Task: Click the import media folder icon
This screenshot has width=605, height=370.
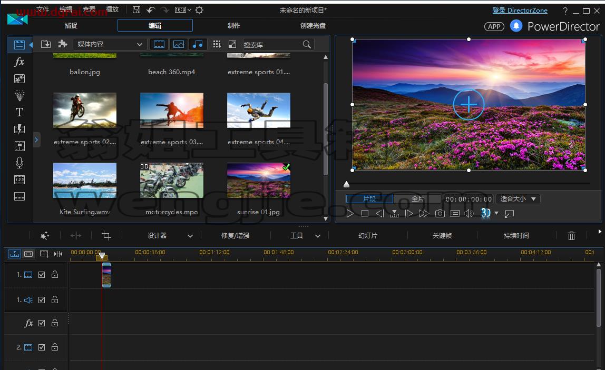Action: [x=45, y=44]
